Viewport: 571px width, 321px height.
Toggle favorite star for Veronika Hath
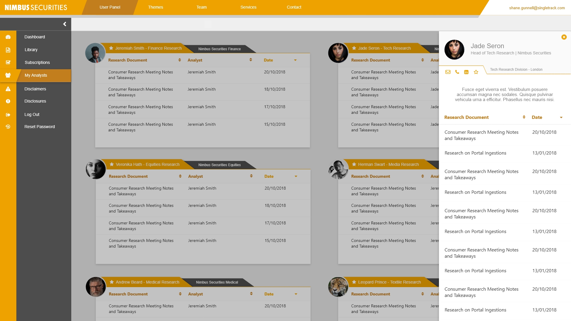pos(112,164)
